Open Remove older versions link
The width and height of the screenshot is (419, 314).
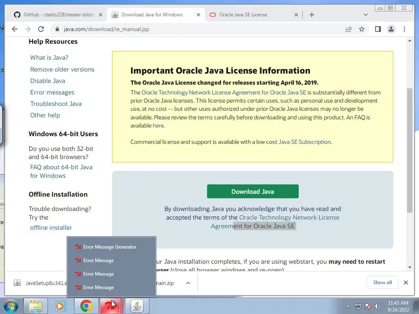click(62, 69)
